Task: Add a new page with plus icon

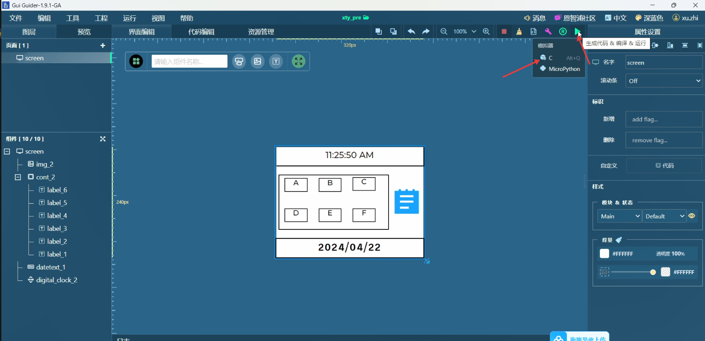Action: coord(102,46)
